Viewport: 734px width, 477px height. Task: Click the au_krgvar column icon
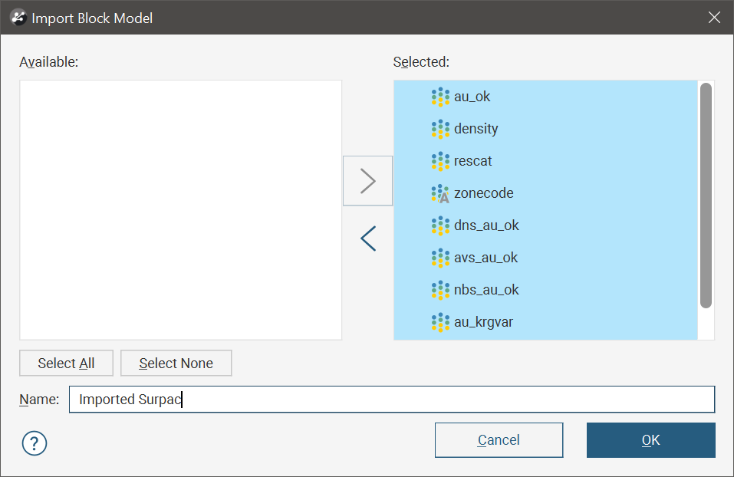pyautogui.click(x=440, y=322)
